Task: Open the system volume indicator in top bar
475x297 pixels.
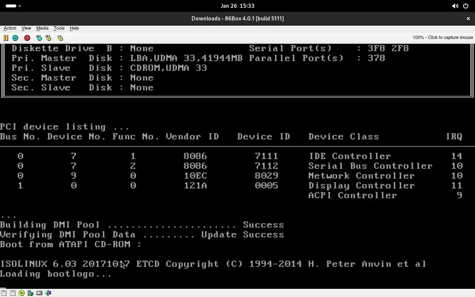Action: coord(455,6)
